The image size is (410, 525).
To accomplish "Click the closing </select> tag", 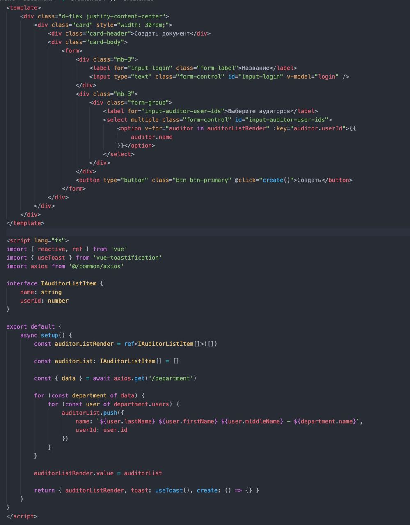I will pyautogui.click(x=119, y=154).
